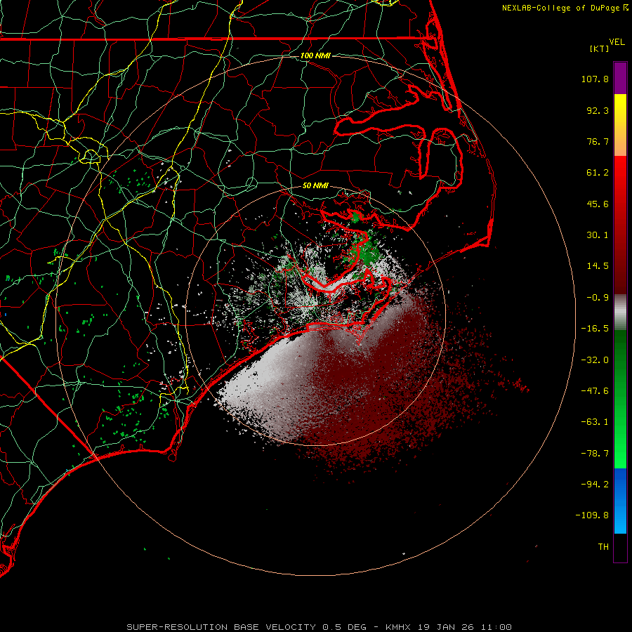Click the 30.1 legend value

pyautogui.click(x=598, y=235)
